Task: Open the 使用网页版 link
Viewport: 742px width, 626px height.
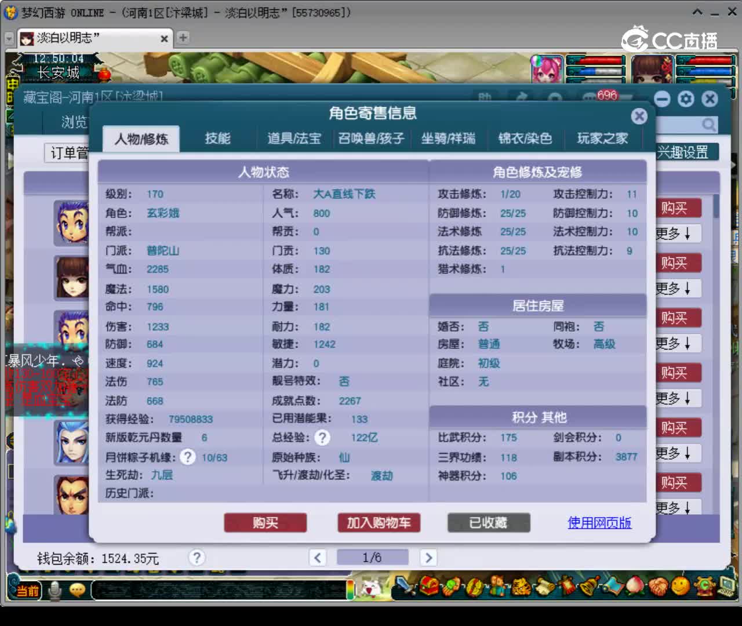Action: click(x=599, y=523)
